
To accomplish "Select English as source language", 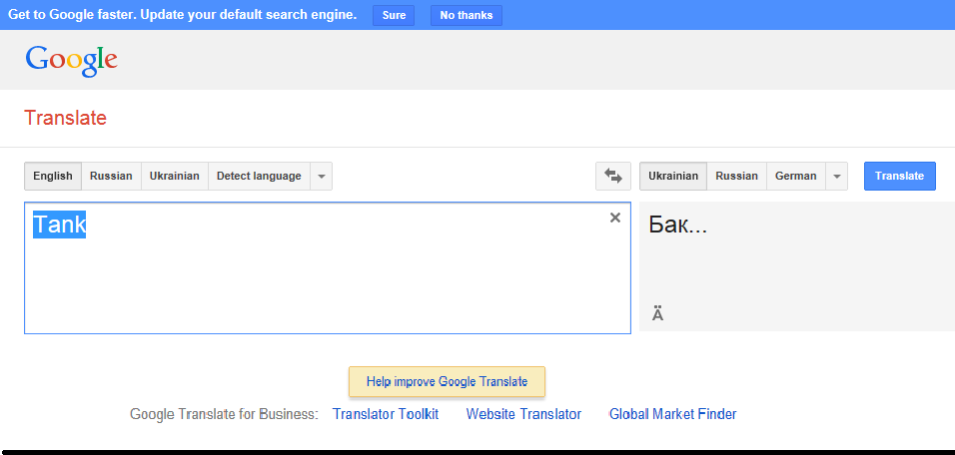I will click(53, 177).
